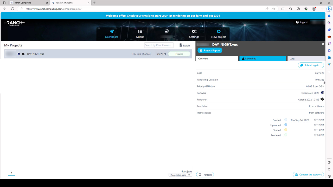
Task: Customize Edge sidebar with plus icon
Action: (329, 72)
